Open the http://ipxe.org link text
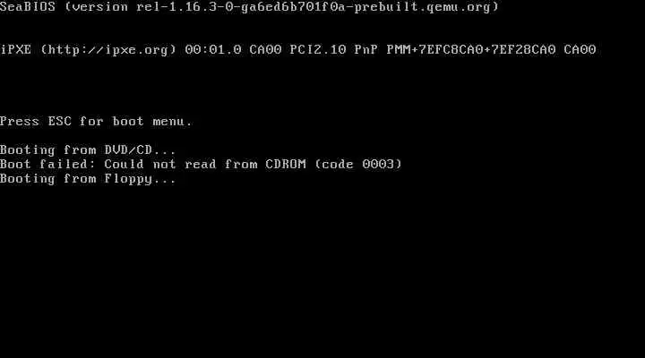The image size is (645, 358). pos(108,50)
